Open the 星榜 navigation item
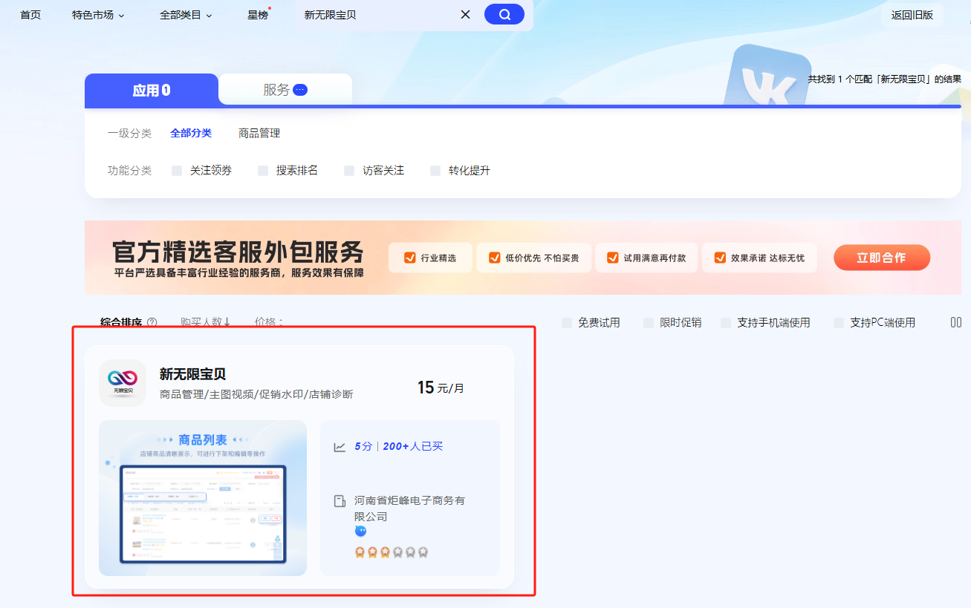 pos(259,15)
